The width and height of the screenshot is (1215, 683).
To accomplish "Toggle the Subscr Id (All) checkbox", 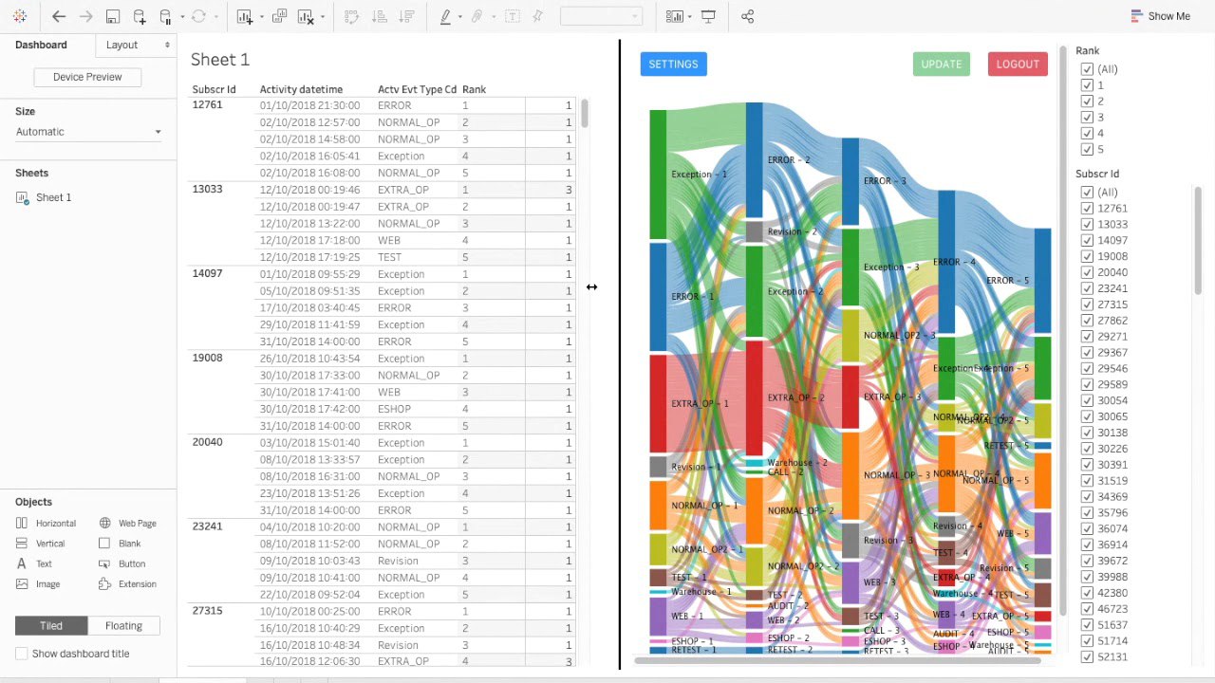I will click(1087, 193).
